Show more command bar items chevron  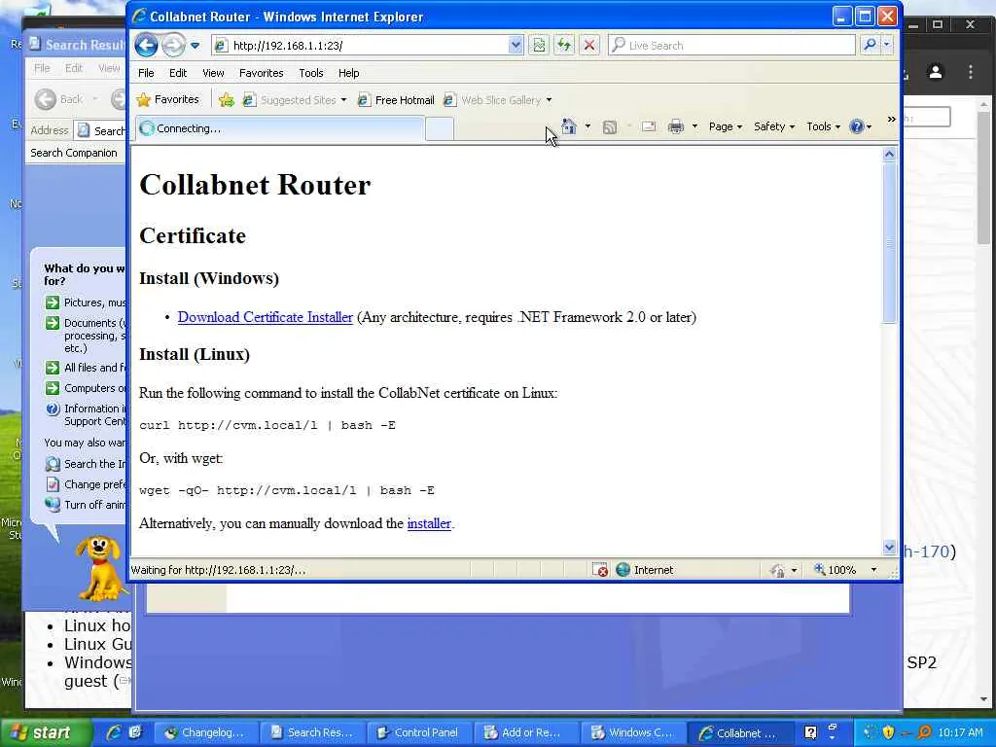891,119
